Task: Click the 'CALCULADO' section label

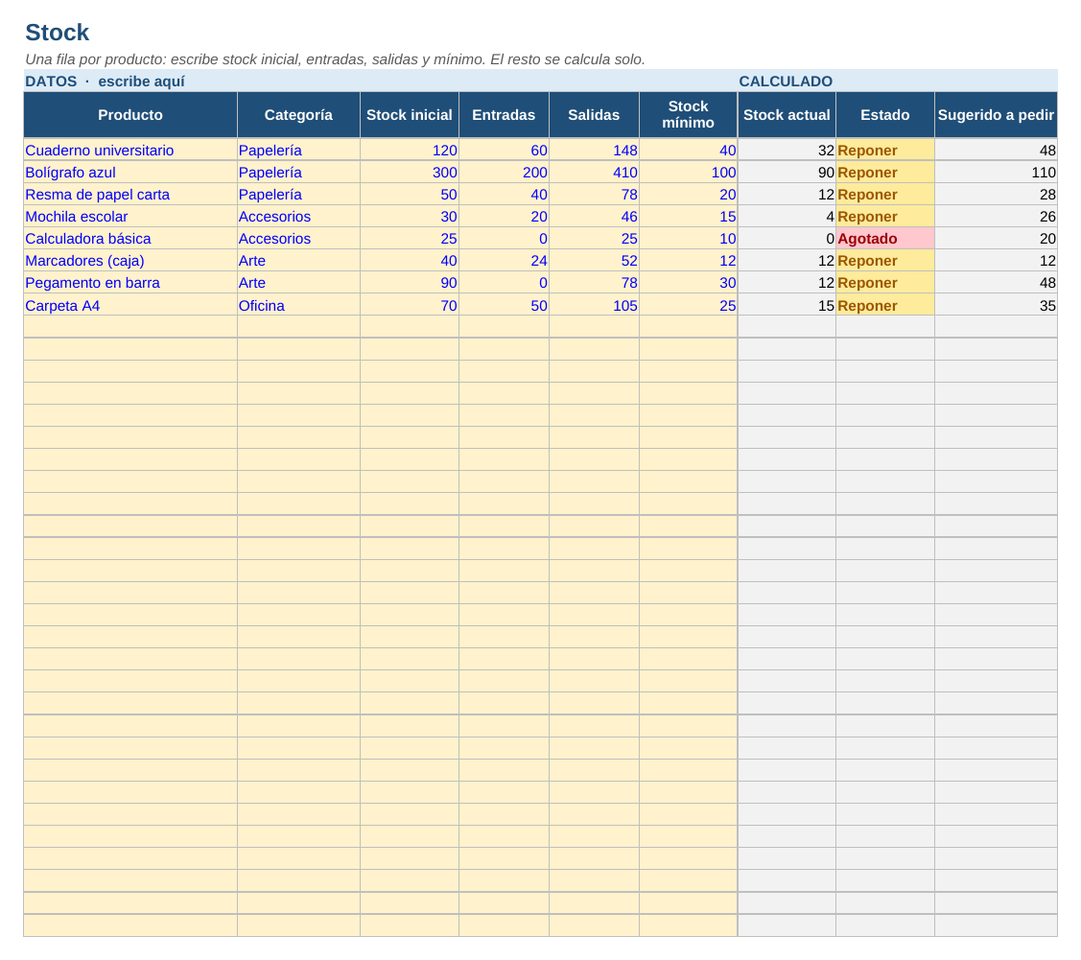Action: tap(786, 82)
